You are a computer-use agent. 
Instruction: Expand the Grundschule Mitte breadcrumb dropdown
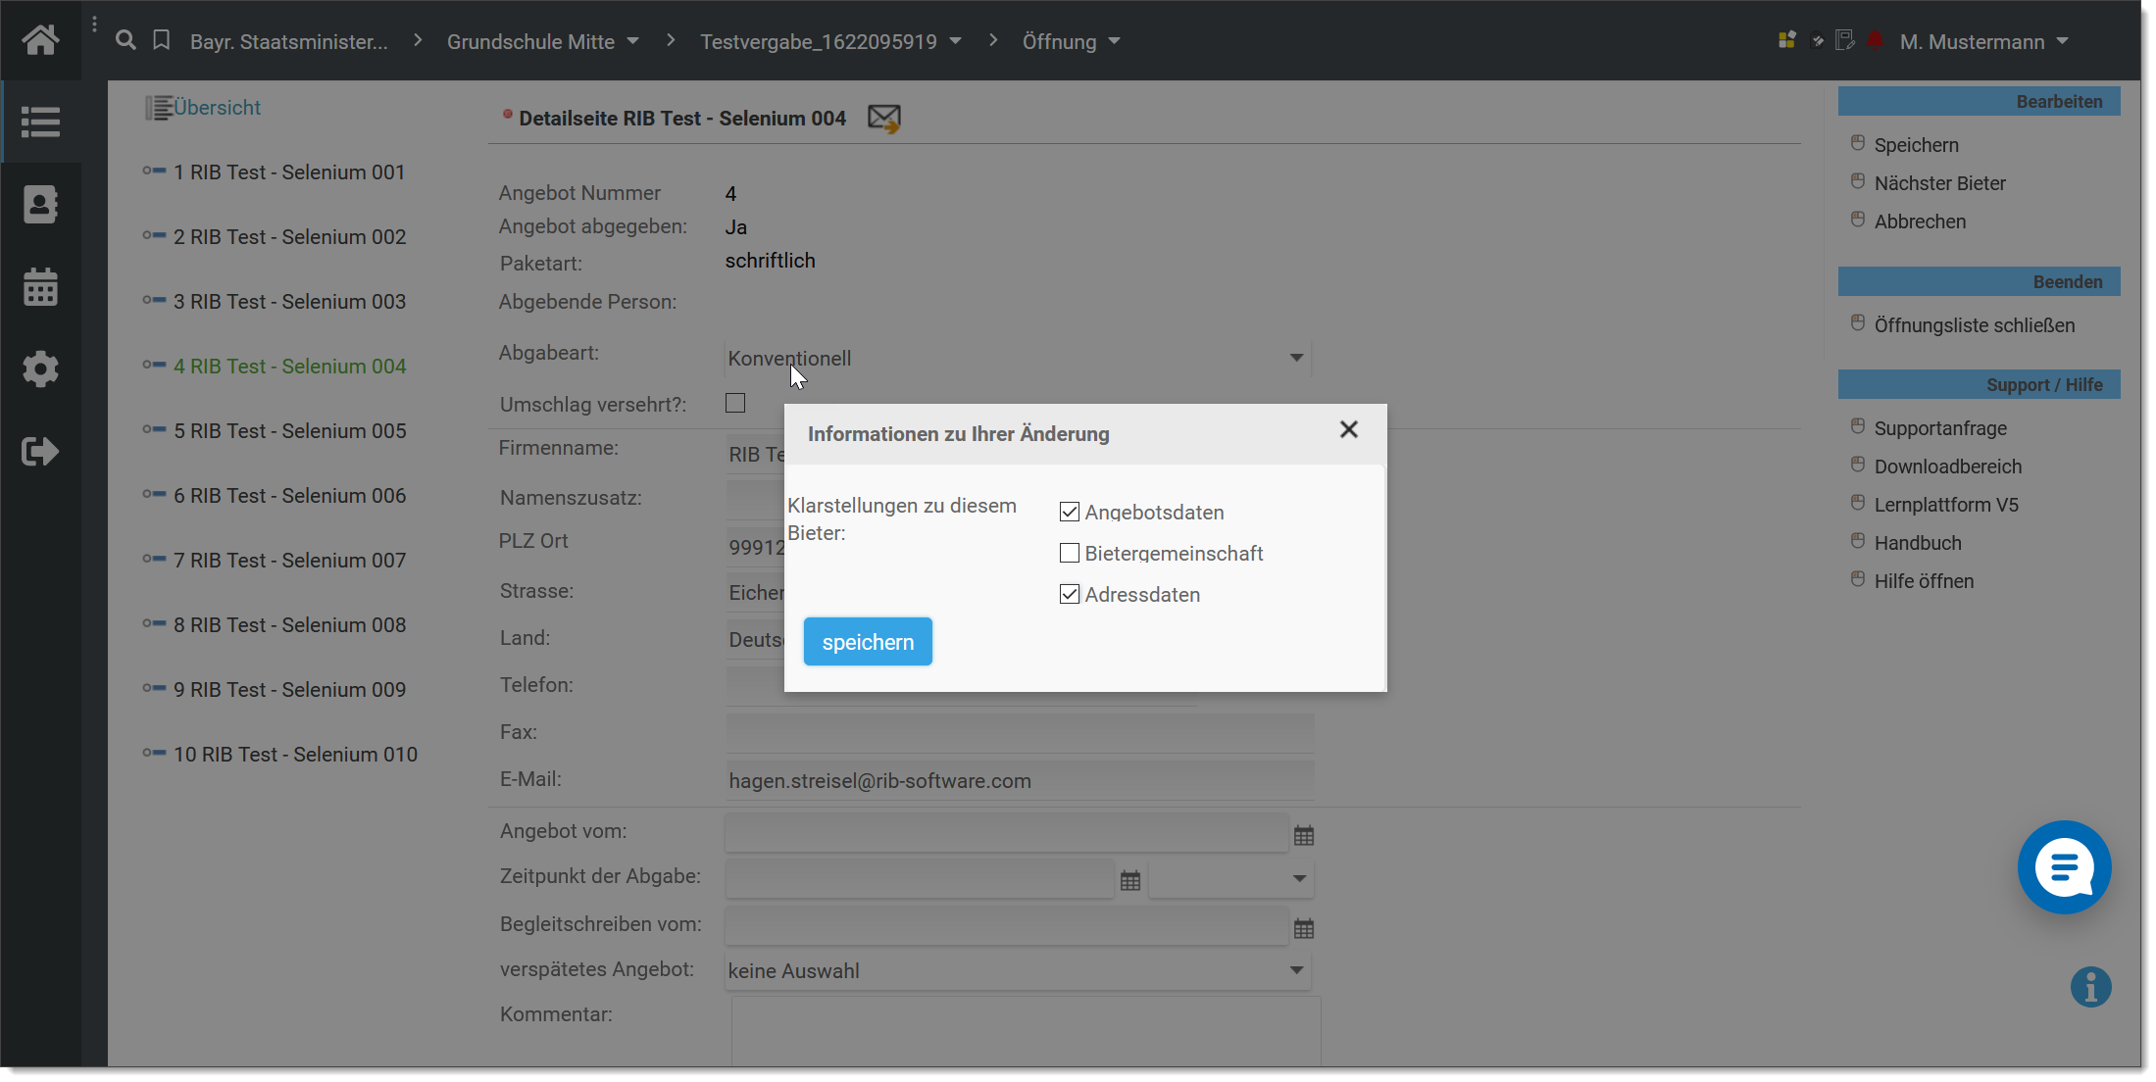point(632,41)
